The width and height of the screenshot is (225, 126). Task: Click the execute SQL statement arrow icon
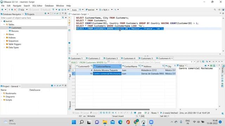pos(70,17)
